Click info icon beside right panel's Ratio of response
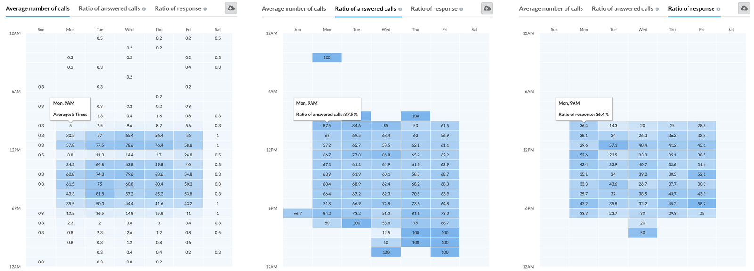The image size is (754, 271). 718,9
